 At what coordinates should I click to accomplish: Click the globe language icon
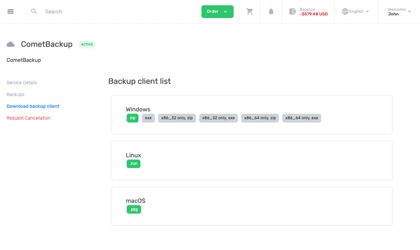tap(345, 11)
